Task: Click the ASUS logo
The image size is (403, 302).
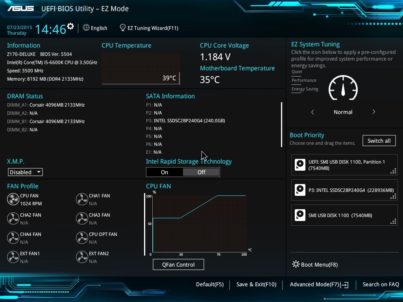Action: (x=20, y=9)
